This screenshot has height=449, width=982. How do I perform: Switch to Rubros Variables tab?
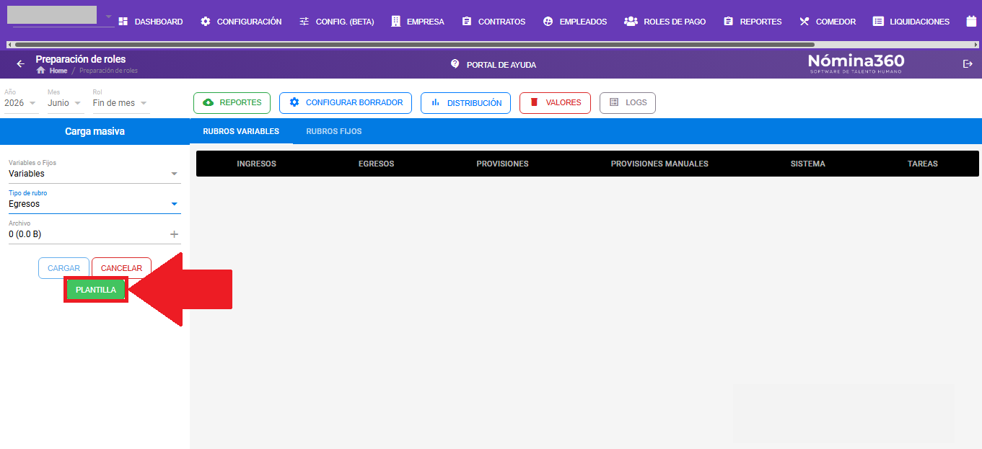tap(241, 131)
